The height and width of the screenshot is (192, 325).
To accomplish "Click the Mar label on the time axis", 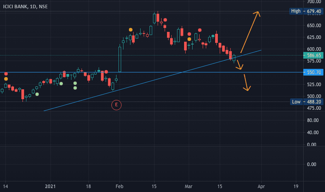I will pyautogui.click(x=188, y=186).
